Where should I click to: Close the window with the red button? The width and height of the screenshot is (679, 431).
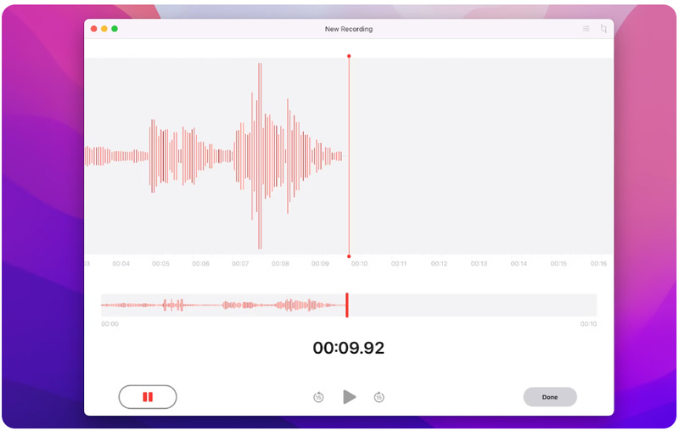pos(93,29)
